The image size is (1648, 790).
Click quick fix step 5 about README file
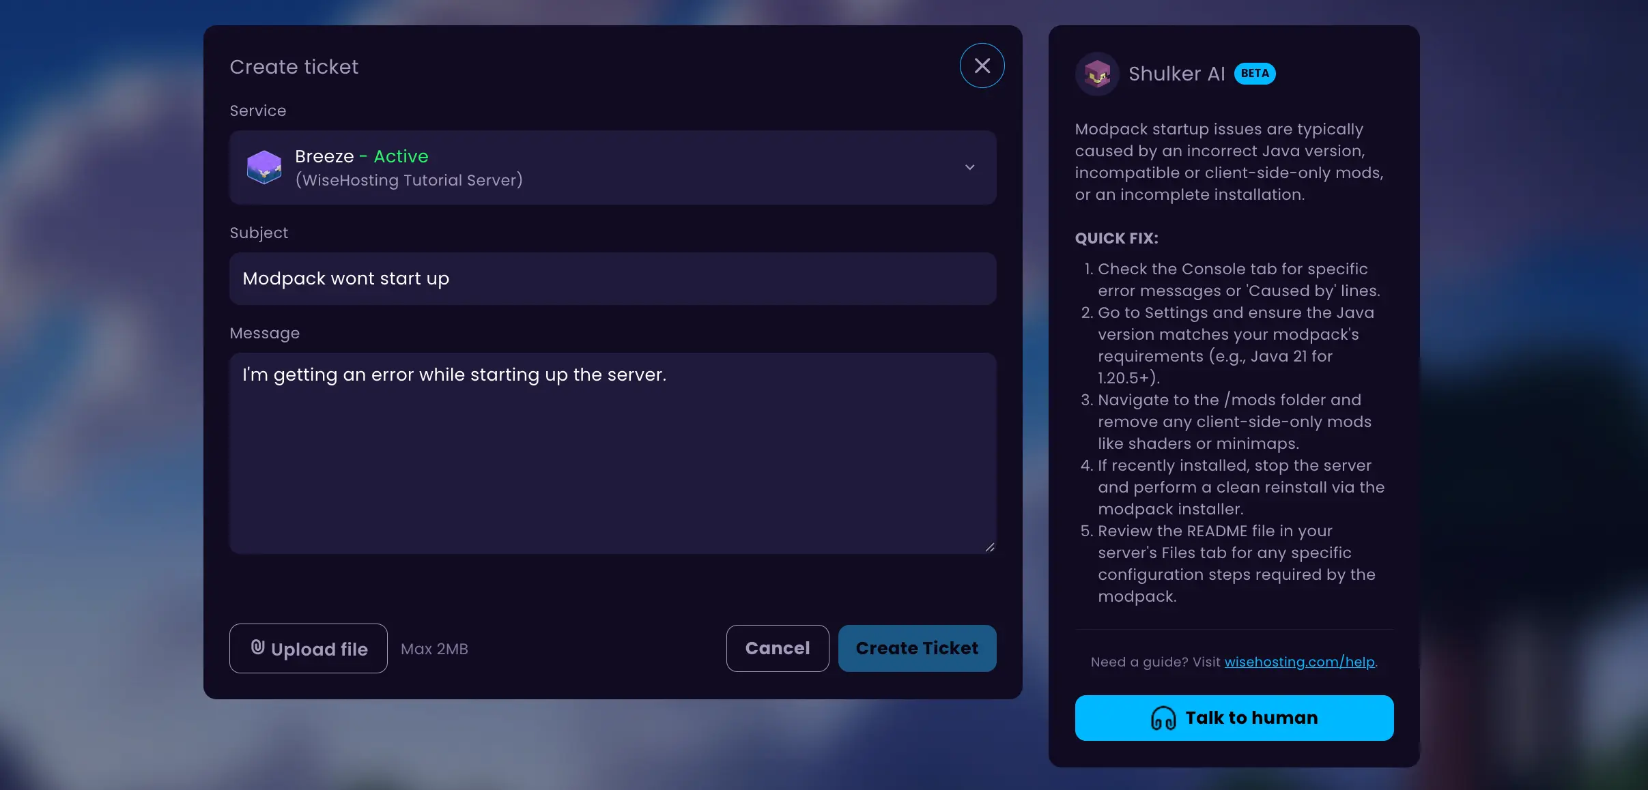1229,564
